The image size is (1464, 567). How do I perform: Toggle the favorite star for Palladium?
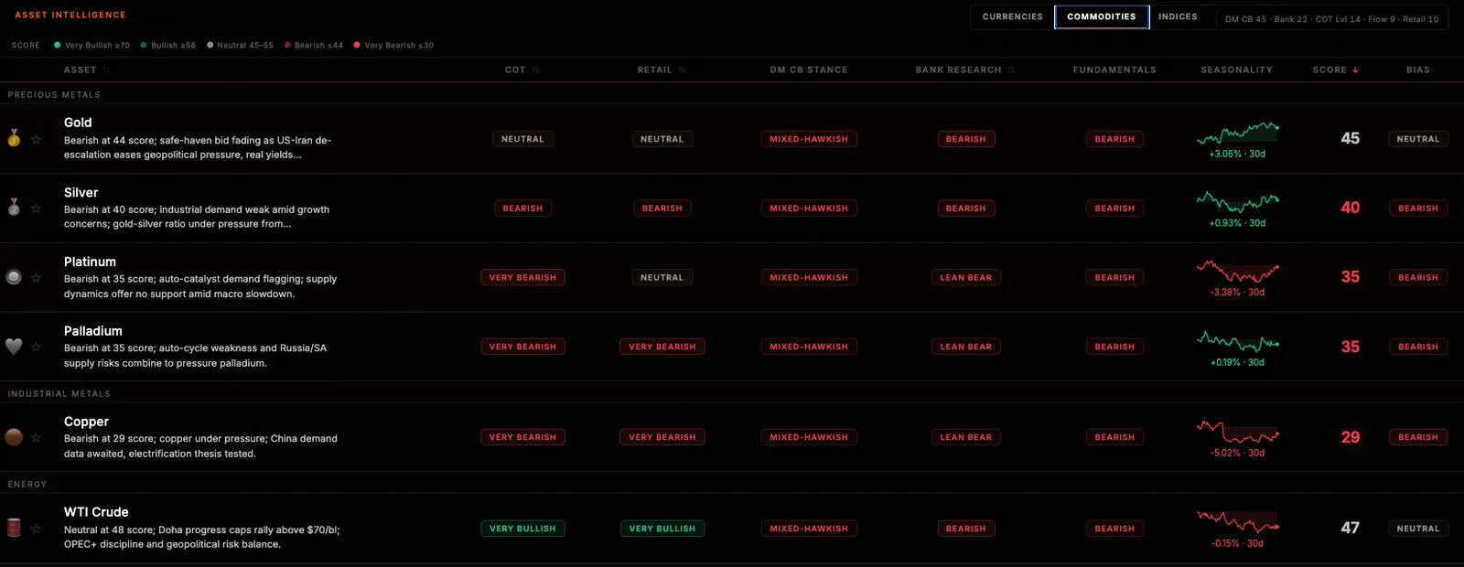tap(36, 347)
